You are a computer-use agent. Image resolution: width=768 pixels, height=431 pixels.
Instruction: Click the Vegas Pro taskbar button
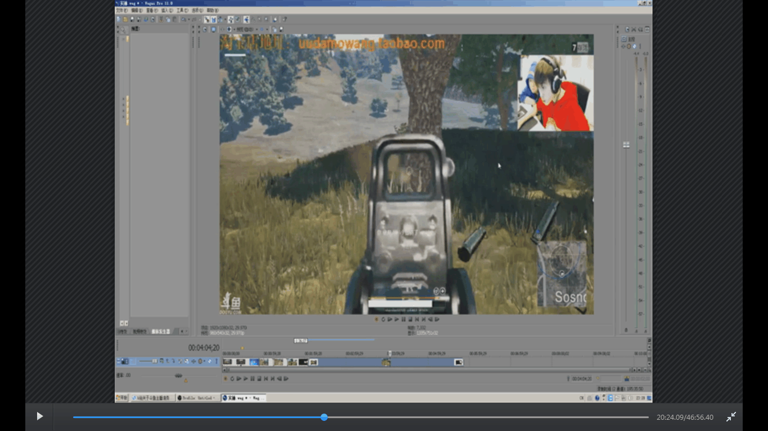[x=243, y=398]
